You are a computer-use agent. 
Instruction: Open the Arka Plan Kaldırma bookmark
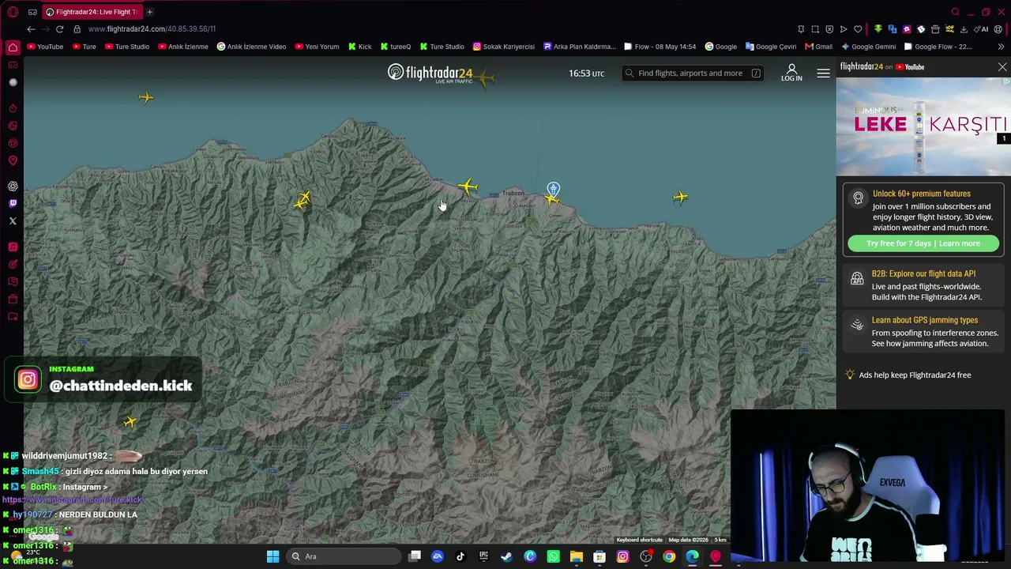pos(579,47)
